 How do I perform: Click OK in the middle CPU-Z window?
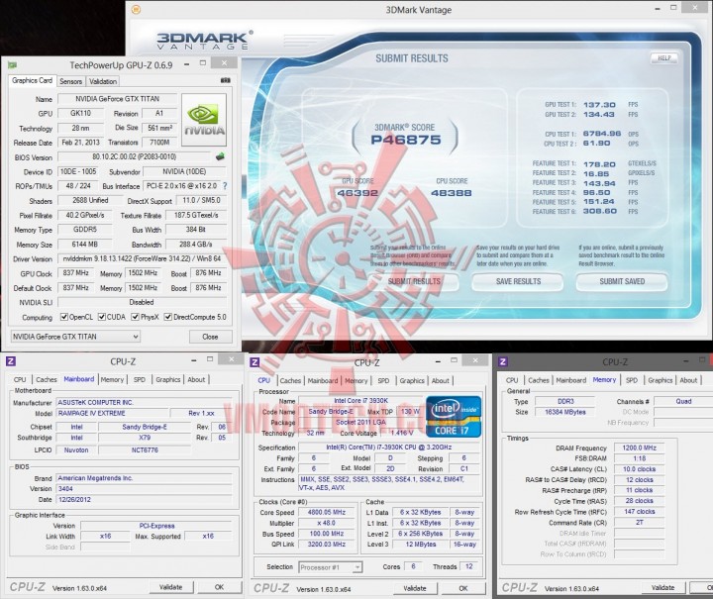(462, 588)
